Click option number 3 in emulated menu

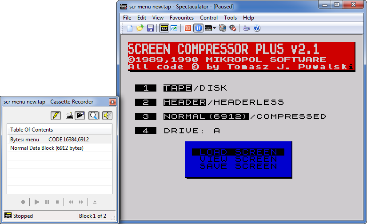point(146,116)
